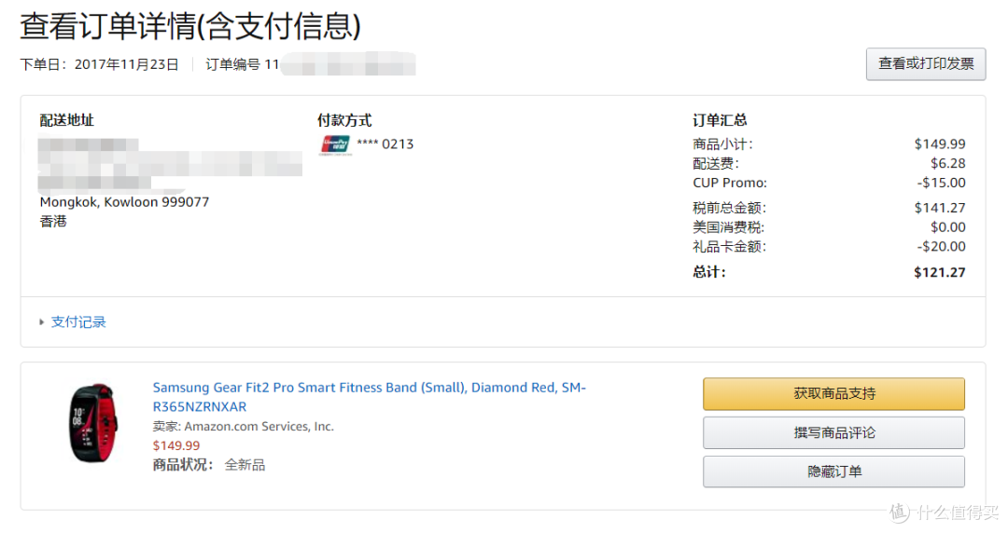
Task: Click the $149.99 product price
Action: (x=176, y=445)
